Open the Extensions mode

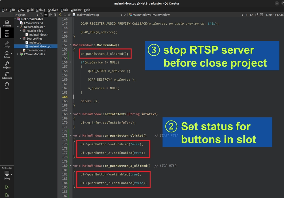pos(7,75)
